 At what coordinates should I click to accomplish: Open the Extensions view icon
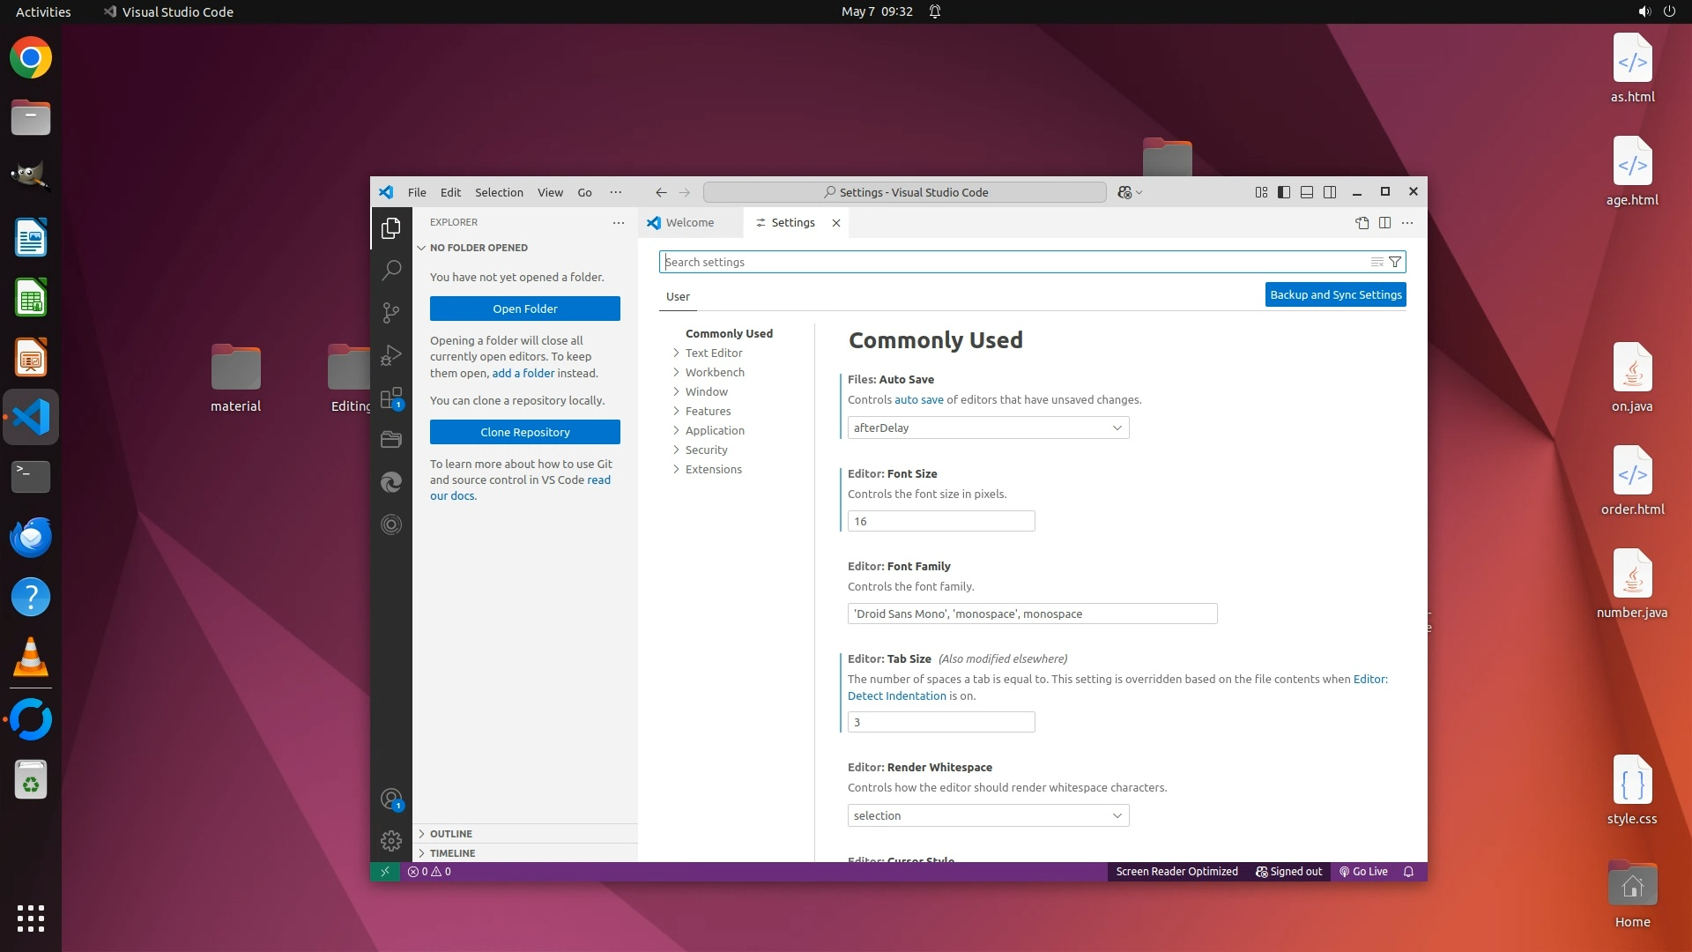coord(391,398)
